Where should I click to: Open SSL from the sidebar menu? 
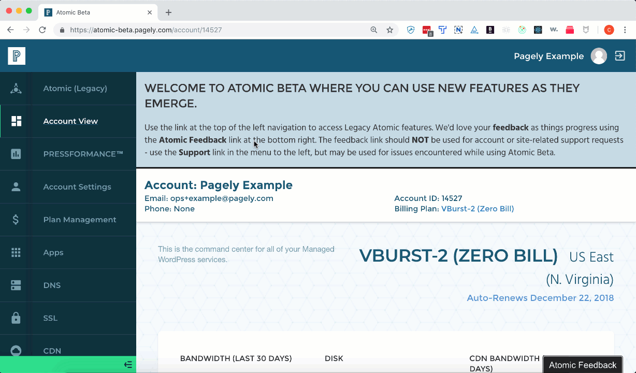50,318
